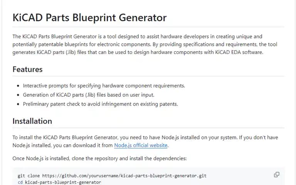The width and height of the screenshot is (296, 185).
Task: Click the Installation section heading
Action: click(32, 121)
